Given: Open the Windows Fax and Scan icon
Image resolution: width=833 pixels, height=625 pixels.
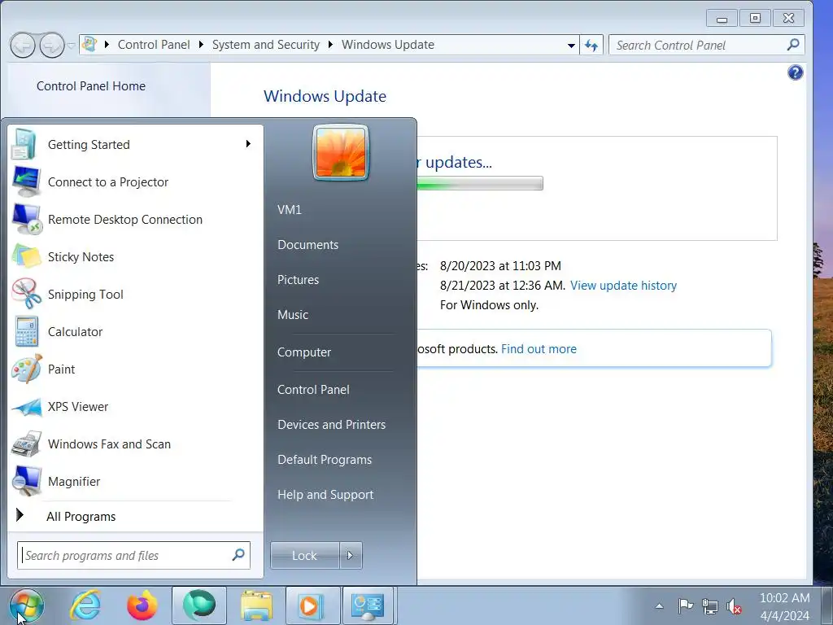Looking at the screenshot, I should point(26,444).
